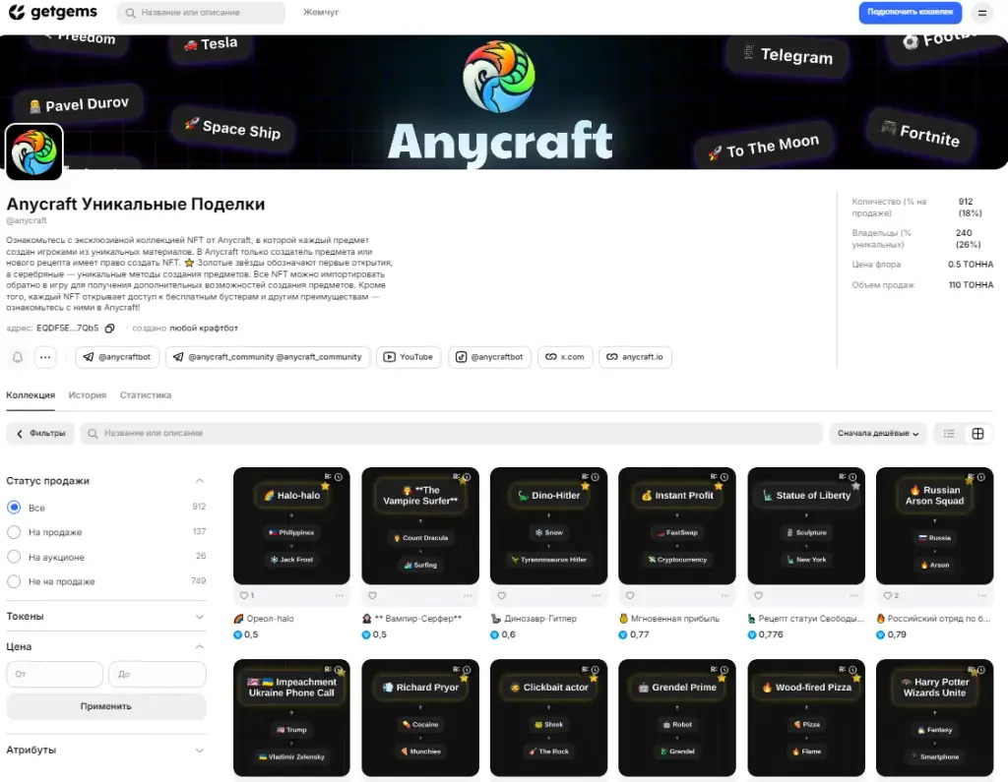This screenshot has width=1008, height=782.
Task: Click the notification bell icon
Action: [18, 357]
